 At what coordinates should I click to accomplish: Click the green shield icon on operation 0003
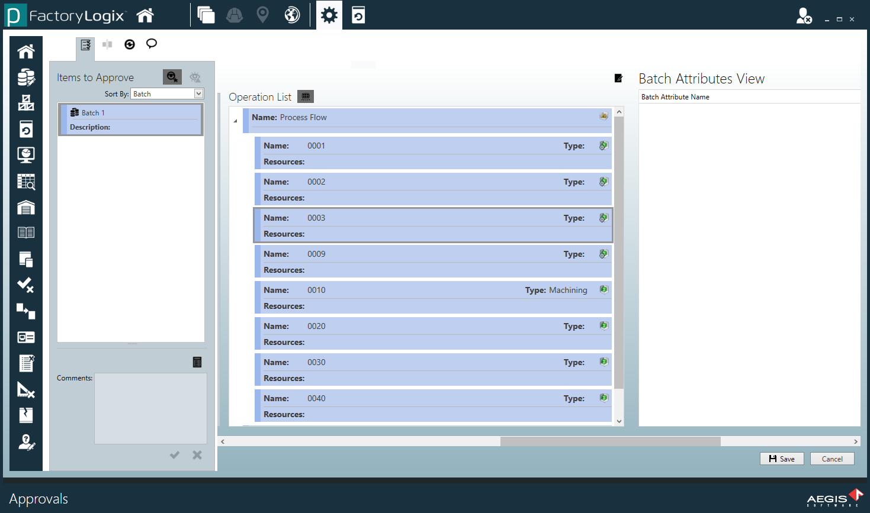point(603,218)
